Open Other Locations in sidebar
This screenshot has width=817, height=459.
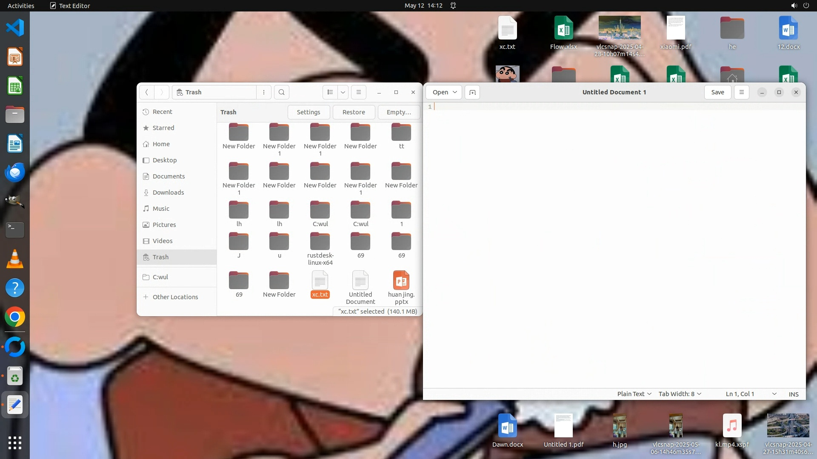pos(175,297)
